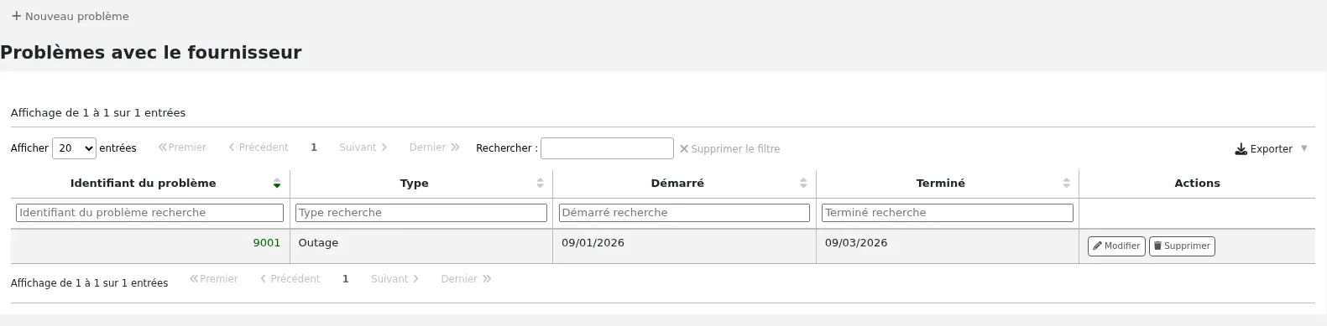Sort table by Démarré column
The height and width of the screenshot is (326, 1327).
684,184
